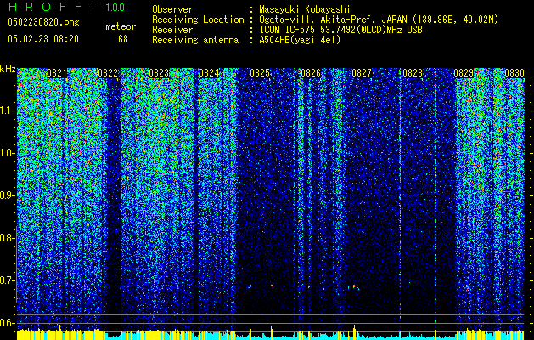Click the 0.8 kHz axis label
534x340 pixels.
point(8,238)
